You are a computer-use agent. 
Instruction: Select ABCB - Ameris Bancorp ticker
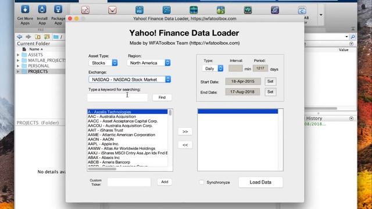128,162
